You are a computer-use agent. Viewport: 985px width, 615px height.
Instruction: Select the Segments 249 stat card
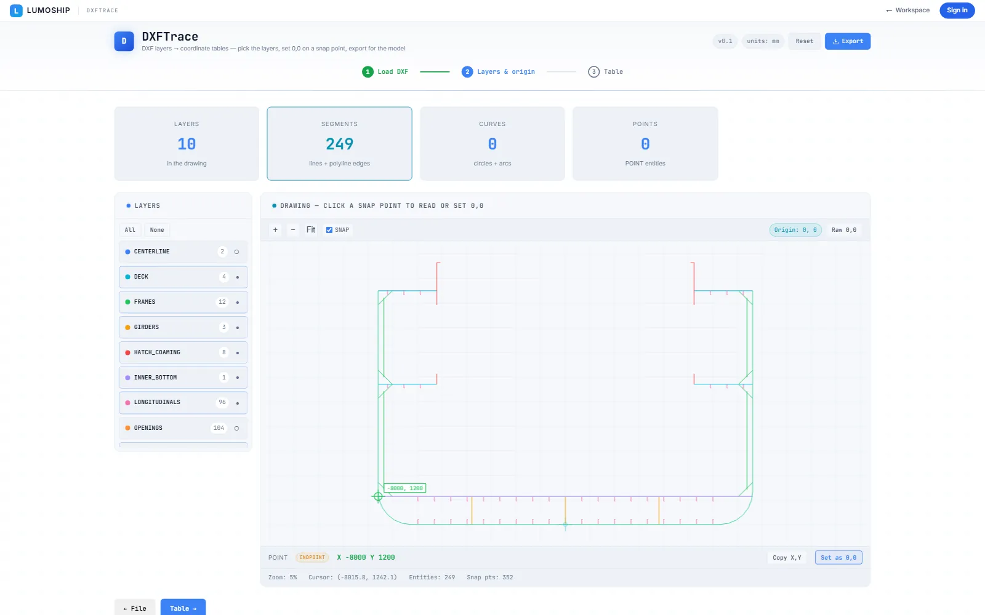point(339,144)
